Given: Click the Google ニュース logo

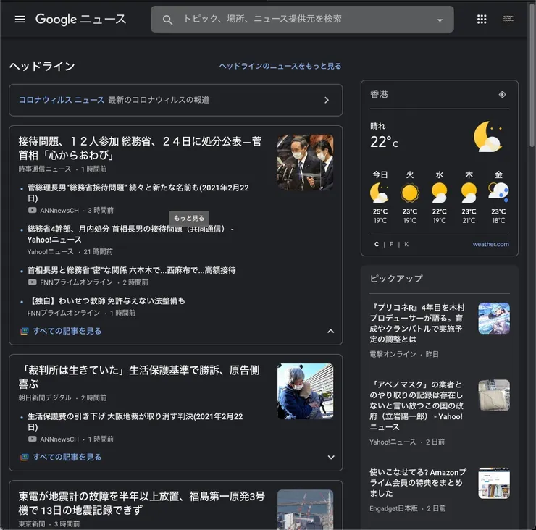Looking at the screenshot, I should point(80,19).
